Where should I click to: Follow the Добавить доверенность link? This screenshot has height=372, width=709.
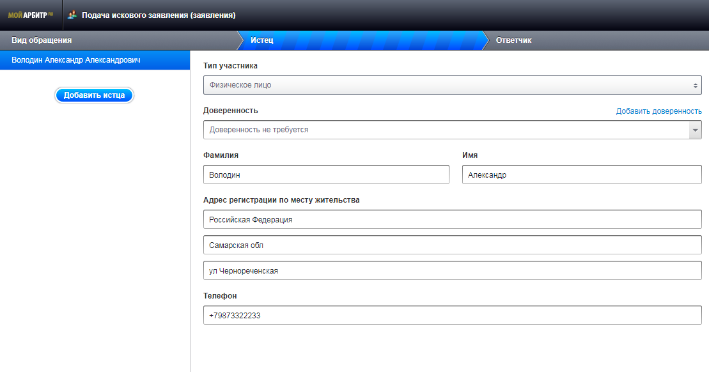coord(658,111)
